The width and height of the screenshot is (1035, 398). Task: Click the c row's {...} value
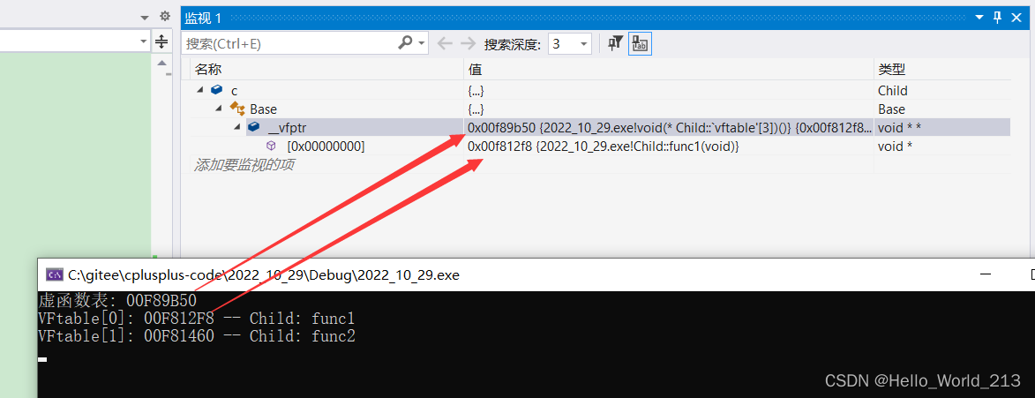[x=476, y=90]
